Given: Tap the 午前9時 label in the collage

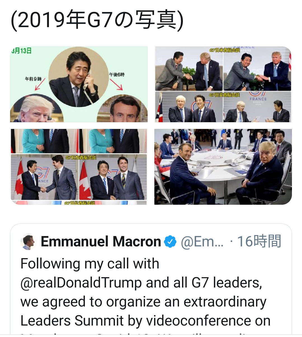Looking at the screenshot, I should 33,79.
